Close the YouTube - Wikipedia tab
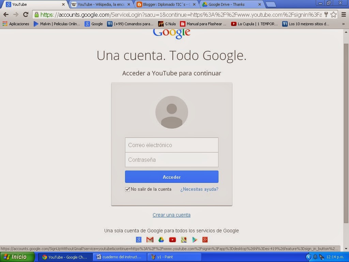349x262 pixels. coord(128,4)
